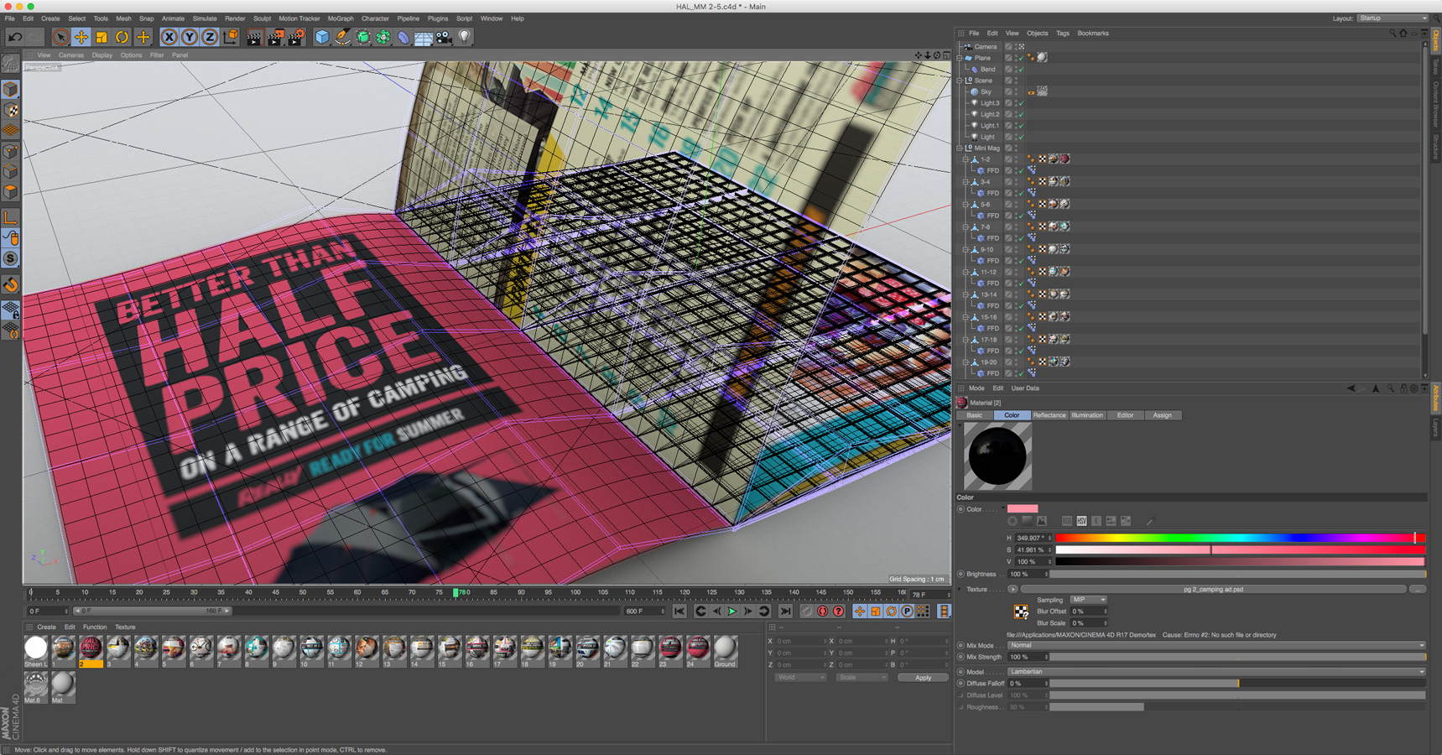
Task: Click the Undo arrow icon
Action: pos(15,37)
